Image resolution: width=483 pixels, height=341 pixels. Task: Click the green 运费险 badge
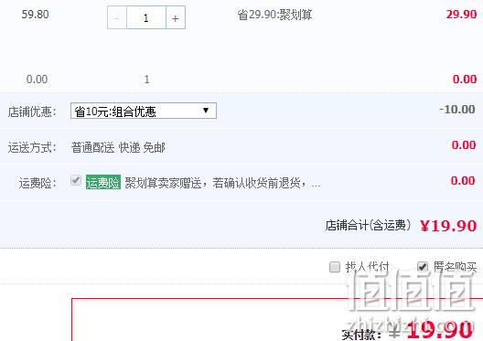pos(102,182)
